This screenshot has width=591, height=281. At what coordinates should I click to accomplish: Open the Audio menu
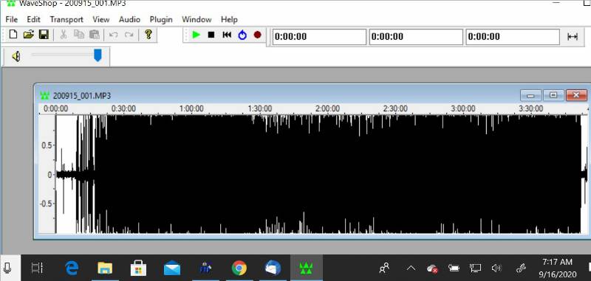[x=130, y=20]
